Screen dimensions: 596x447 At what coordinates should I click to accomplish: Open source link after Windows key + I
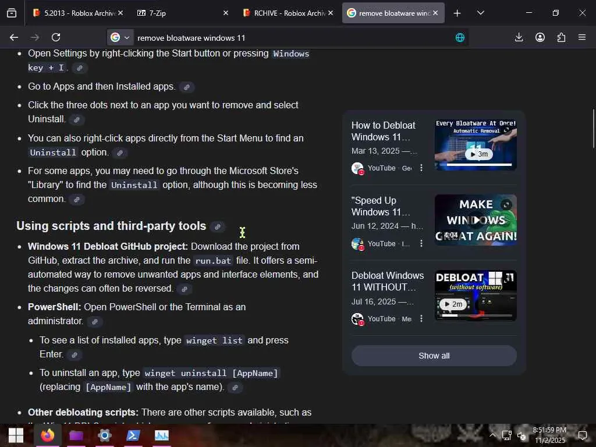pos(80,68)
